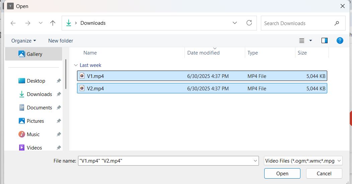Sort by Date modified column header
The image size is (352, 184).
203,53
